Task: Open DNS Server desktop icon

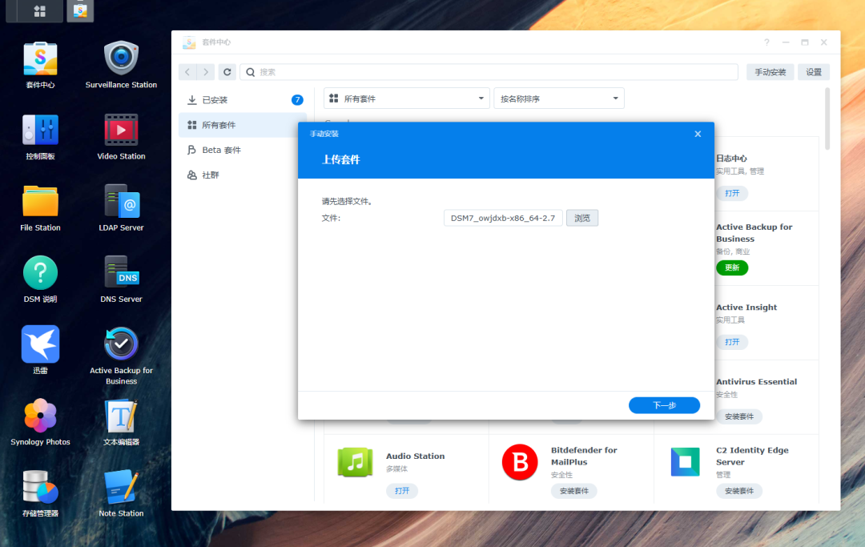Action: (122, 272)
